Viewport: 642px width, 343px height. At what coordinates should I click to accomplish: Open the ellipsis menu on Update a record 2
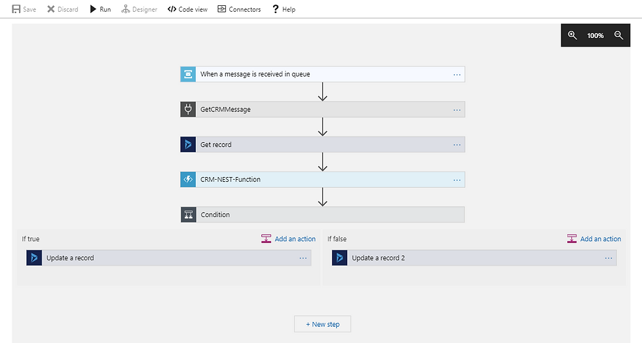click(x=609, y=258)
